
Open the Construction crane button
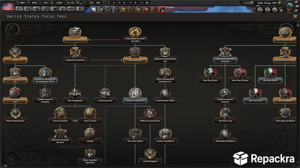click(x=54, y=9)
